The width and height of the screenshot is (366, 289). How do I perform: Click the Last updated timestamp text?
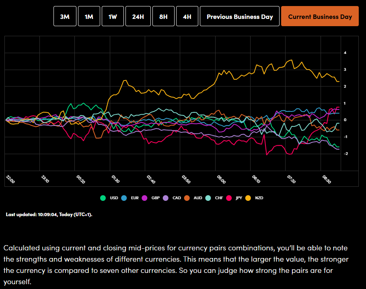tap(49, 215)
